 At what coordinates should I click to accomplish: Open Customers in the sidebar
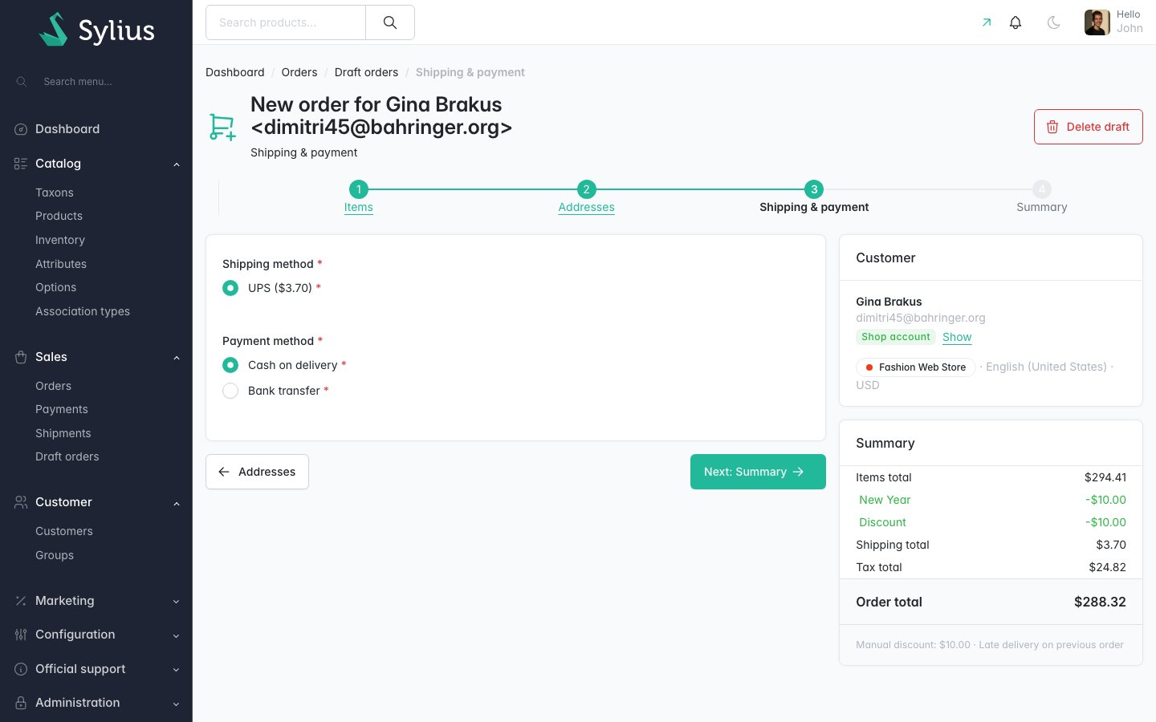[64, 531]
